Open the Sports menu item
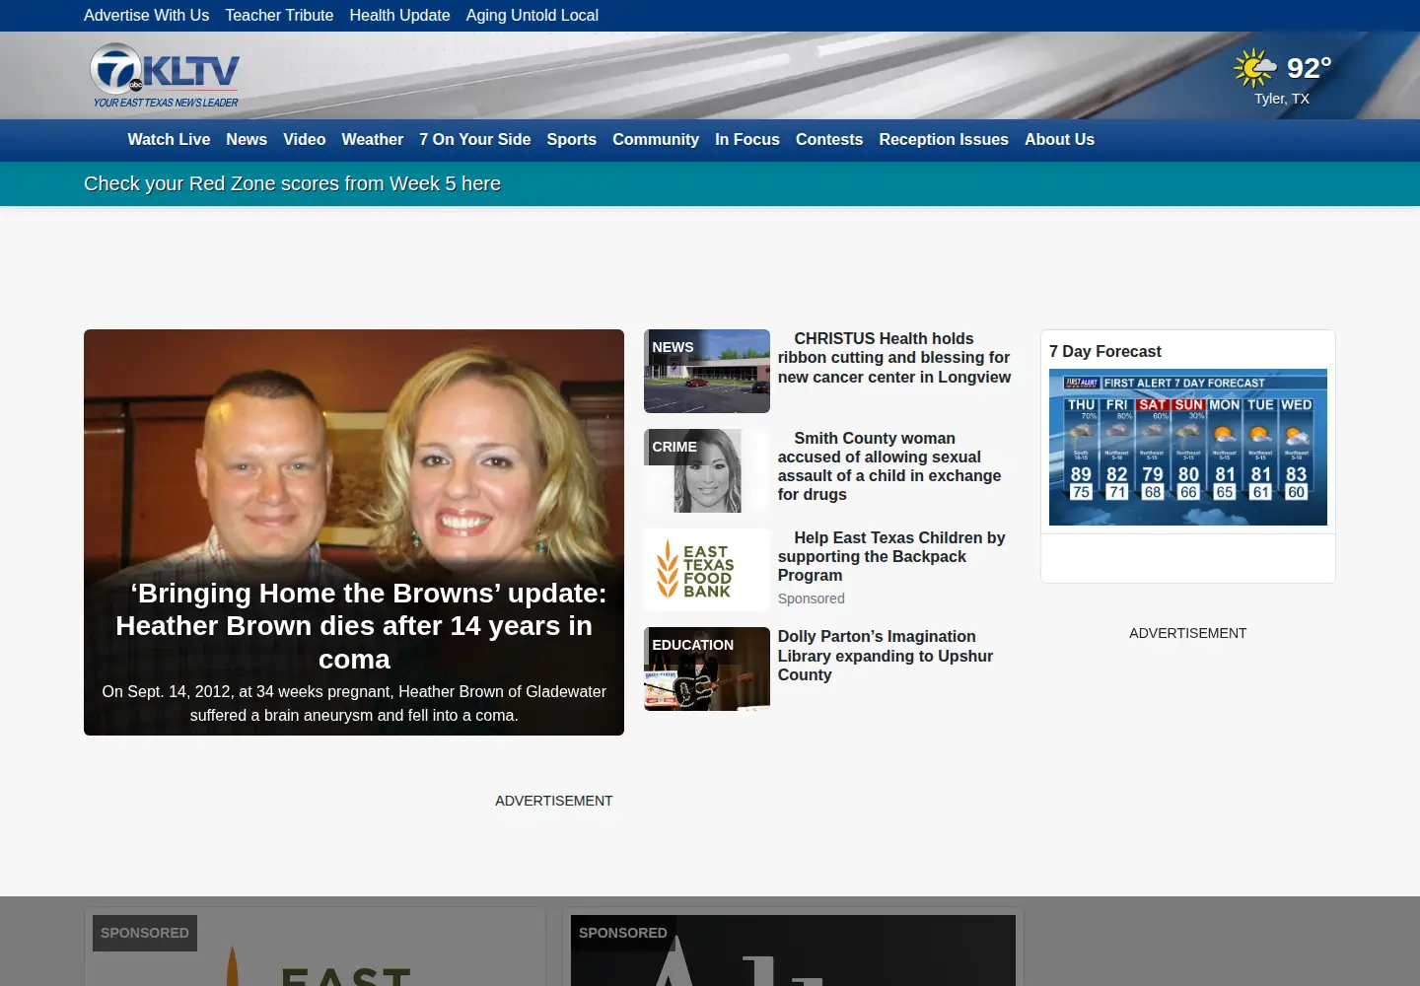 coord(572,140)
